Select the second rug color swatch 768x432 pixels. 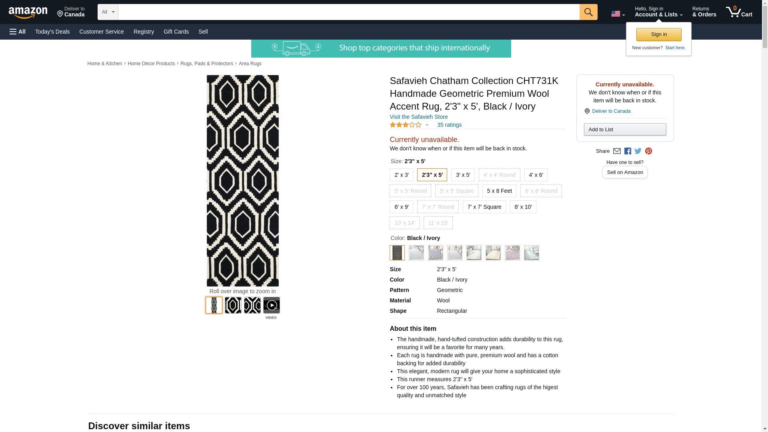pyautogui.click(x=416, y=253)
